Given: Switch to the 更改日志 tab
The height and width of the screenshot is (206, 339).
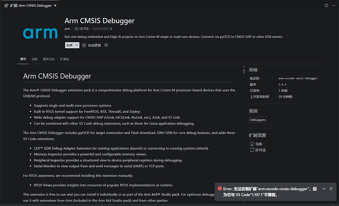Looking at the screenshot, I should pos(49,59).
